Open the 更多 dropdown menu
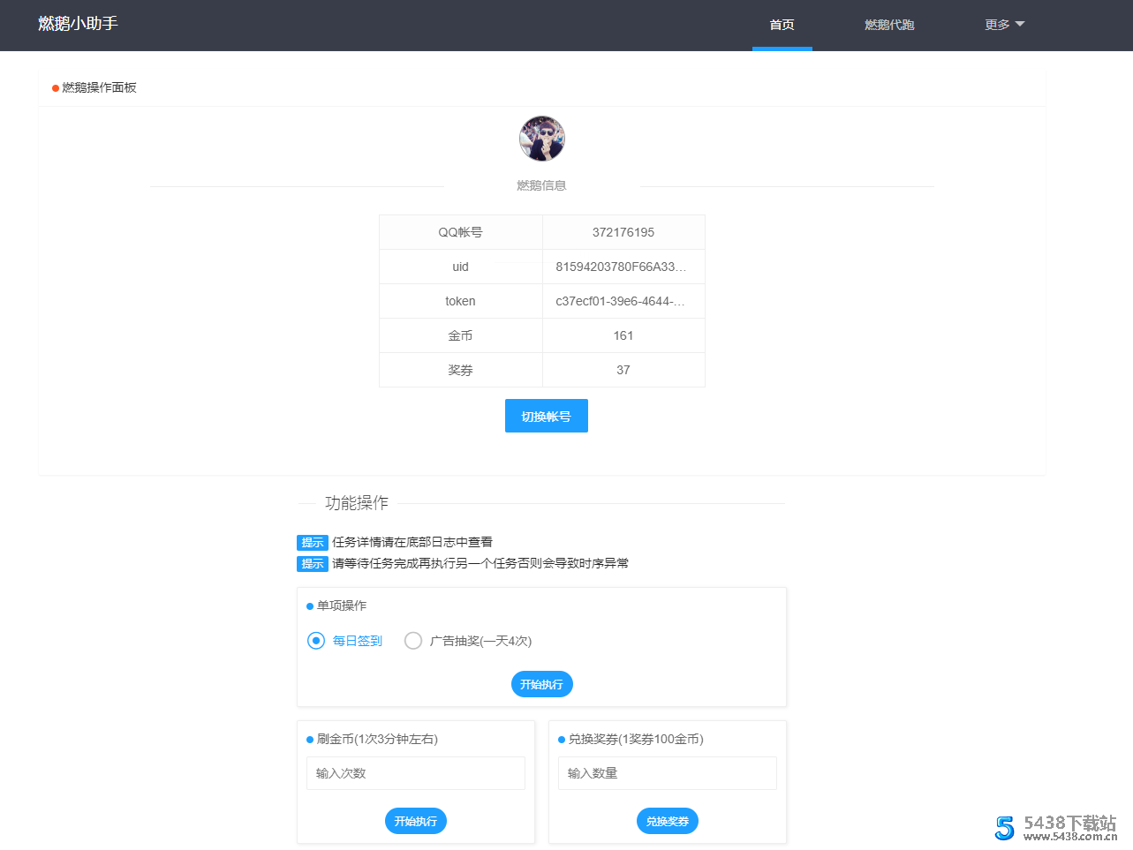 point(1003,24)
